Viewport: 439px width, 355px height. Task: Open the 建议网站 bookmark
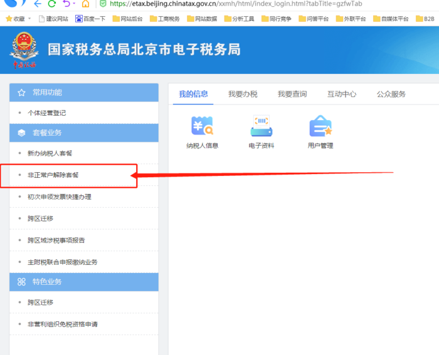click(x=53, y=19)
